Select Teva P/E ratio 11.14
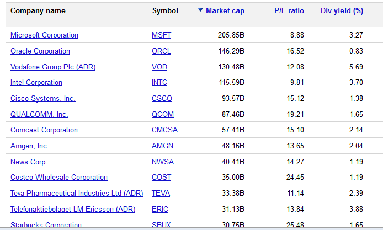Screen dimensions: 383x230 point(296,193)
